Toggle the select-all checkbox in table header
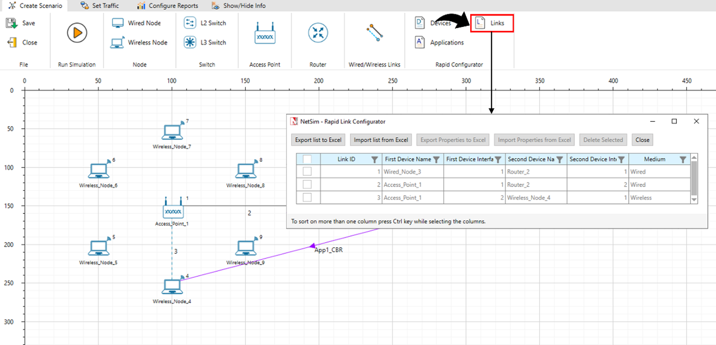716x345 pixels. 307,159
